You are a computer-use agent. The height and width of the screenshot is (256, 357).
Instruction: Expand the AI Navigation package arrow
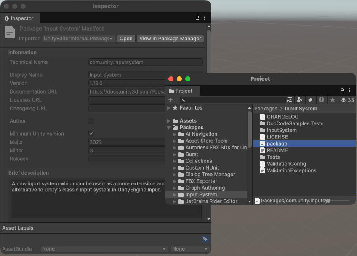(175, 134)
